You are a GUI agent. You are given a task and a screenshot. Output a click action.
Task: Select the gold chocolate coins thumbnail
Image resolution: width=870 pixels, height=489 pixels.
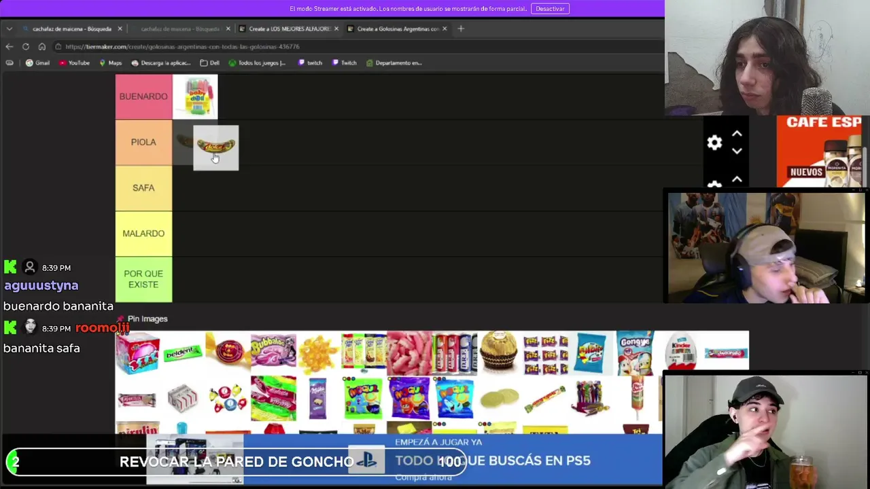pyautogui.click(x=500, y=398)
